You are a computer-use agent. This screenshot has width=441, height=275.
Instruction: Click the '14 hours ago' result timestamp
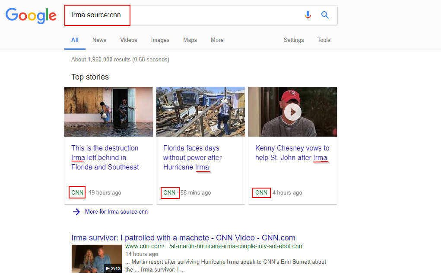coord(142,254)
